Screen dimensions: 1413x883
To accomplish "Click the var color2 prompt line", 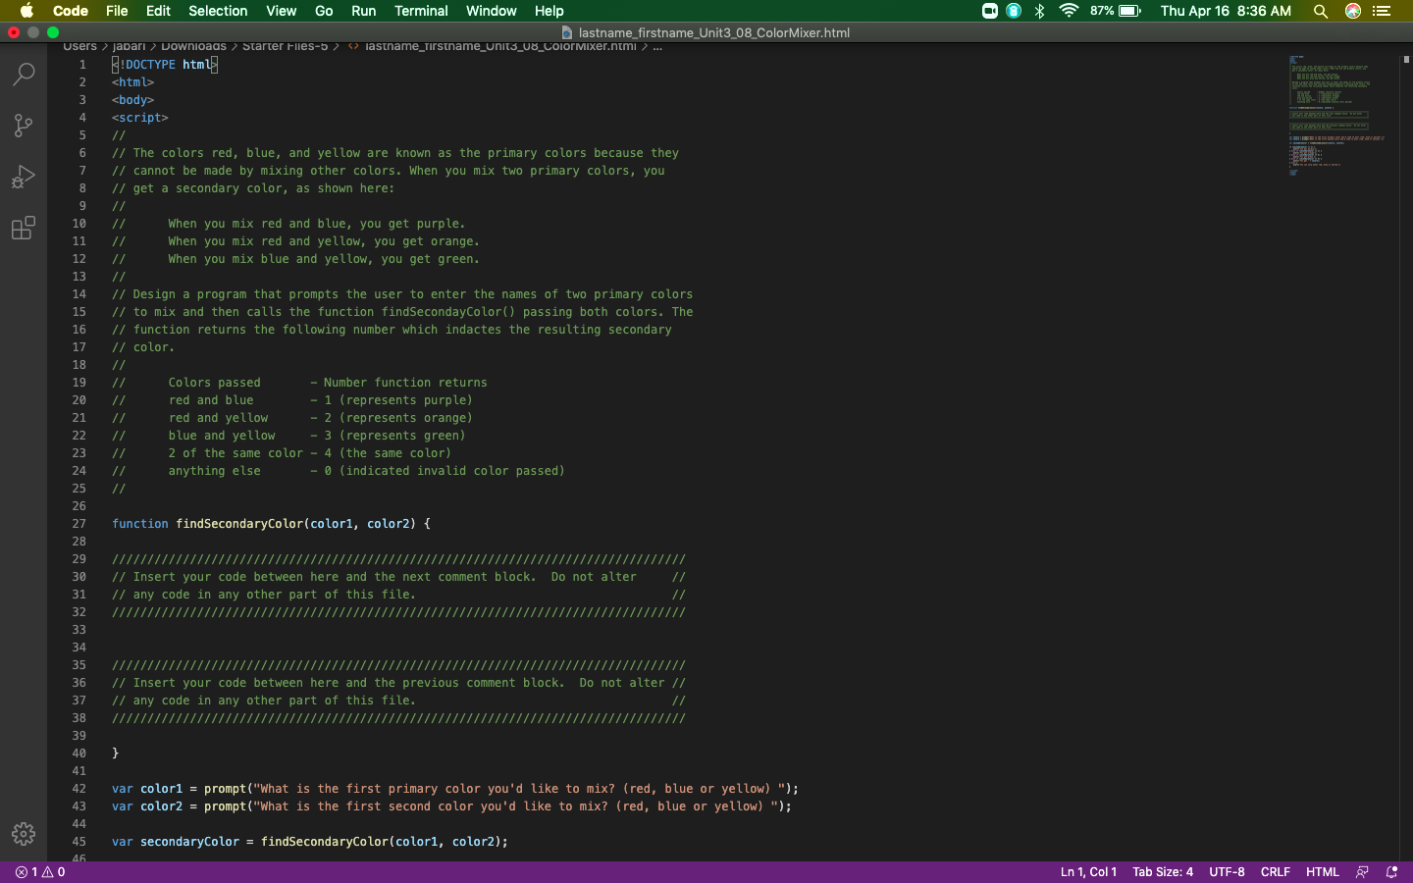I will (x=451, y=806).
